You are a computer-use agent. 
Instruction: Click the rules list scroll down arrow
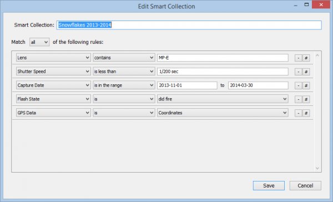[x=317, y=168]
